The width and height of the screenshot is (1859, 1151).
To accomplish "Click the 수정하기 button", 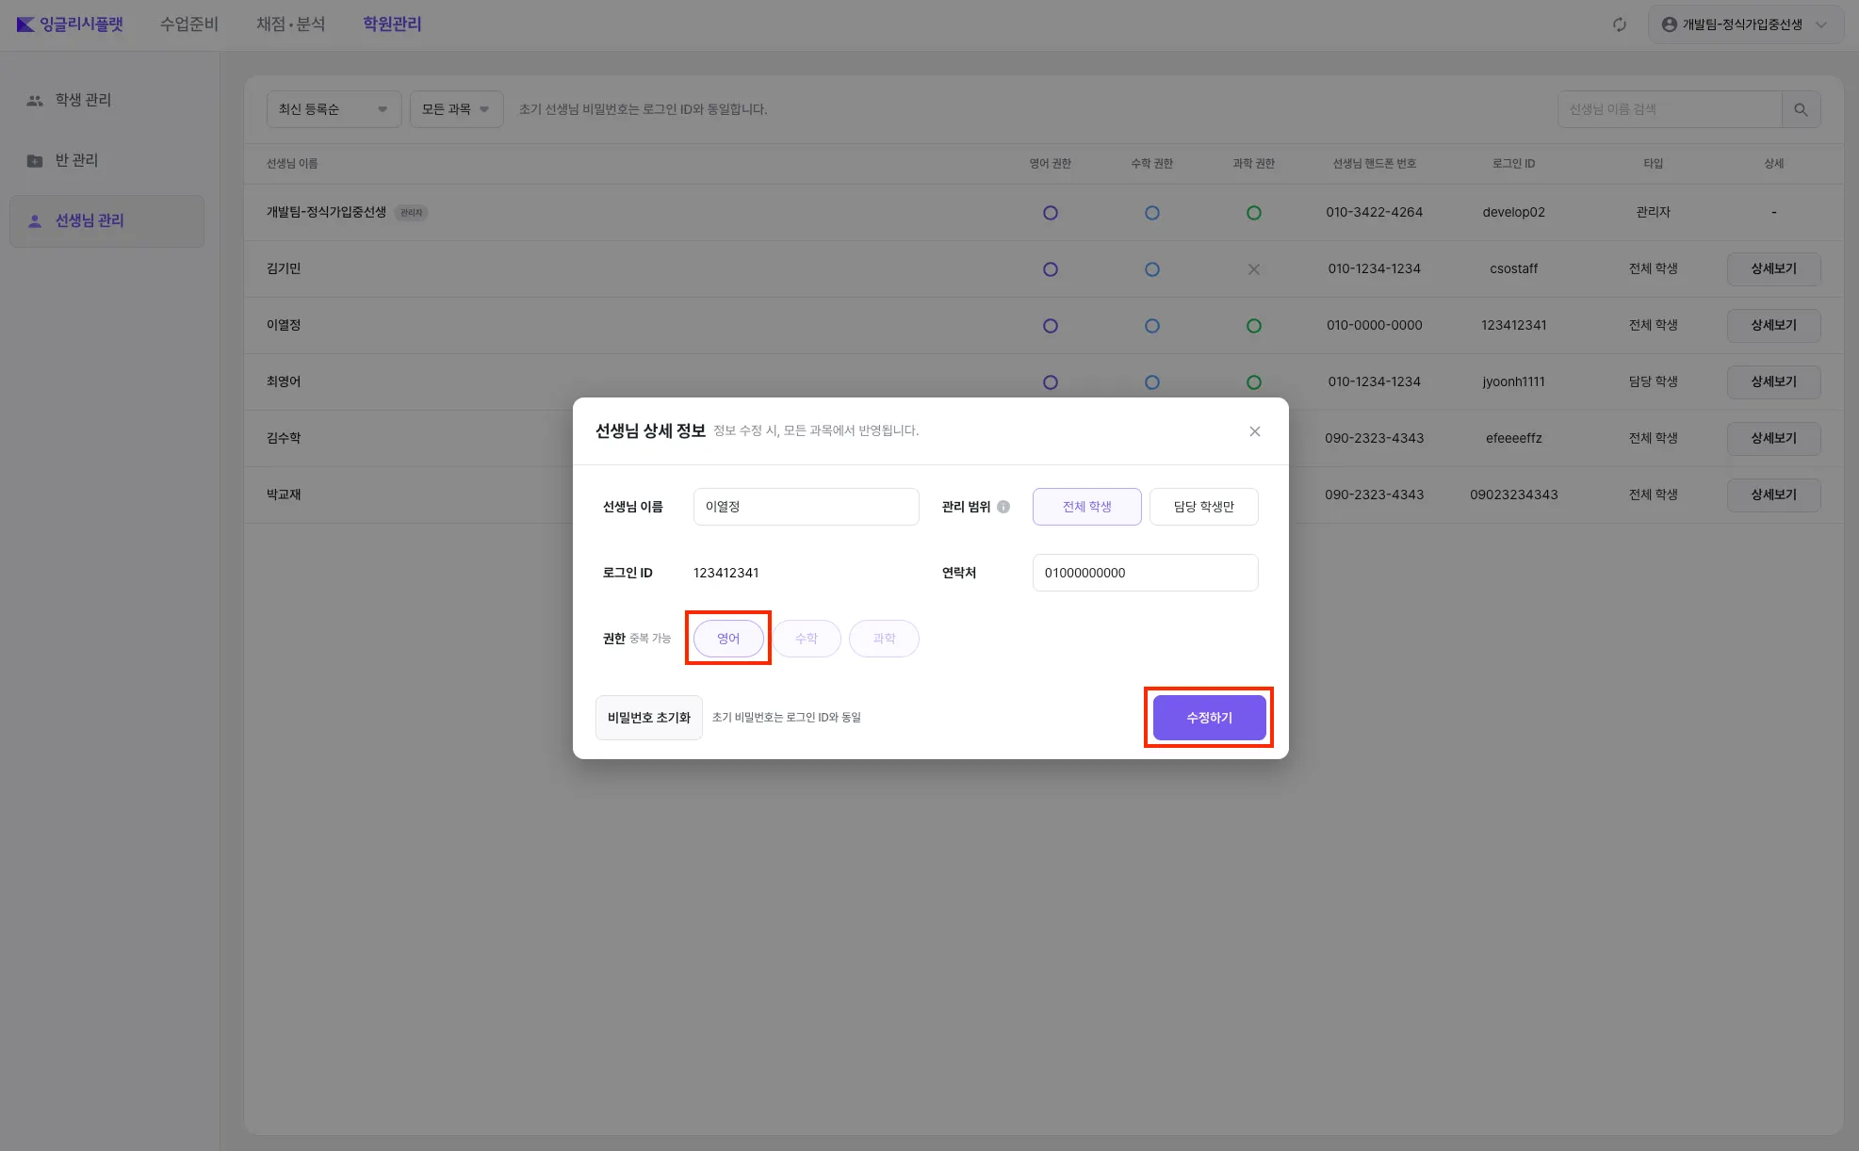I will (1209, 718).
